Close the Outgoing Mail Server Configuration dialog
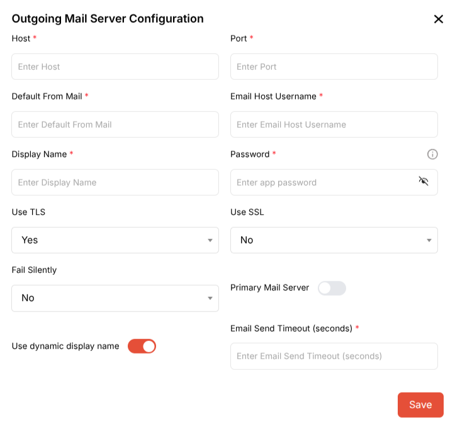The width and height of the screenshot is (455, 429). 439,19
